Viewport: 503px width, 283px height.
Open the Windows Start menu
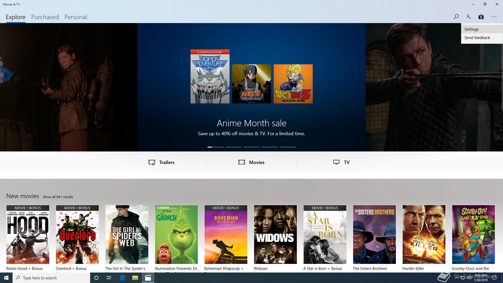[6, 278]
